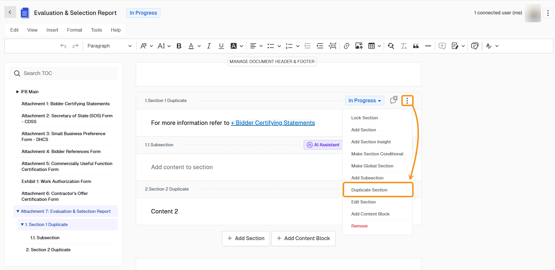The width and height of the screenshot is (555, 270).
Task: Insert a block quote
Action: [416, 46]
